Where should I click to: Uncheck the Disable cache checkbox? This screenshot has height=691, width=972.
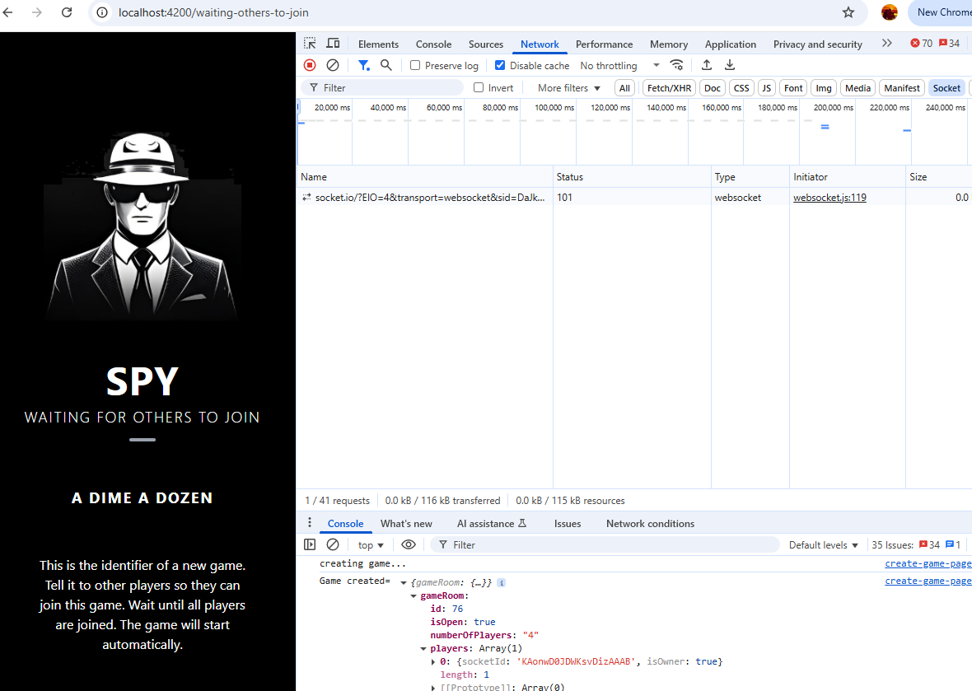coord(500,65)
